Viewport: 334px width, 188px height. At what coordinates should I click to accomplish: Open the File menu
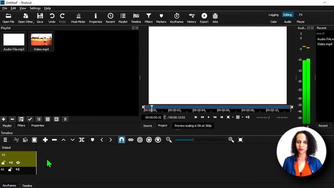tap(5, 8)
